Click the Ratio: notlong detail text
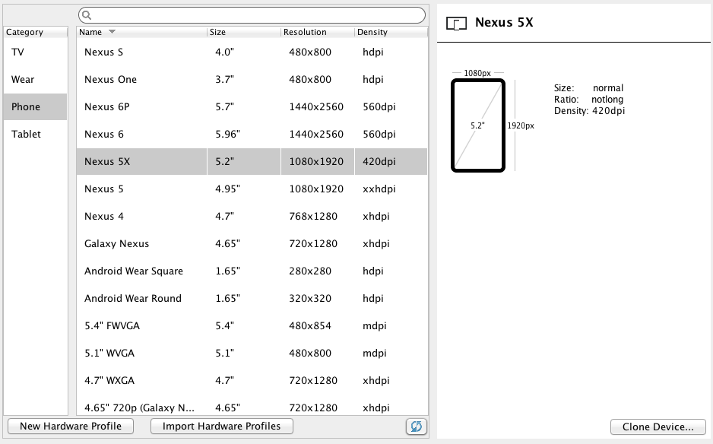 (x=588, y=100)
